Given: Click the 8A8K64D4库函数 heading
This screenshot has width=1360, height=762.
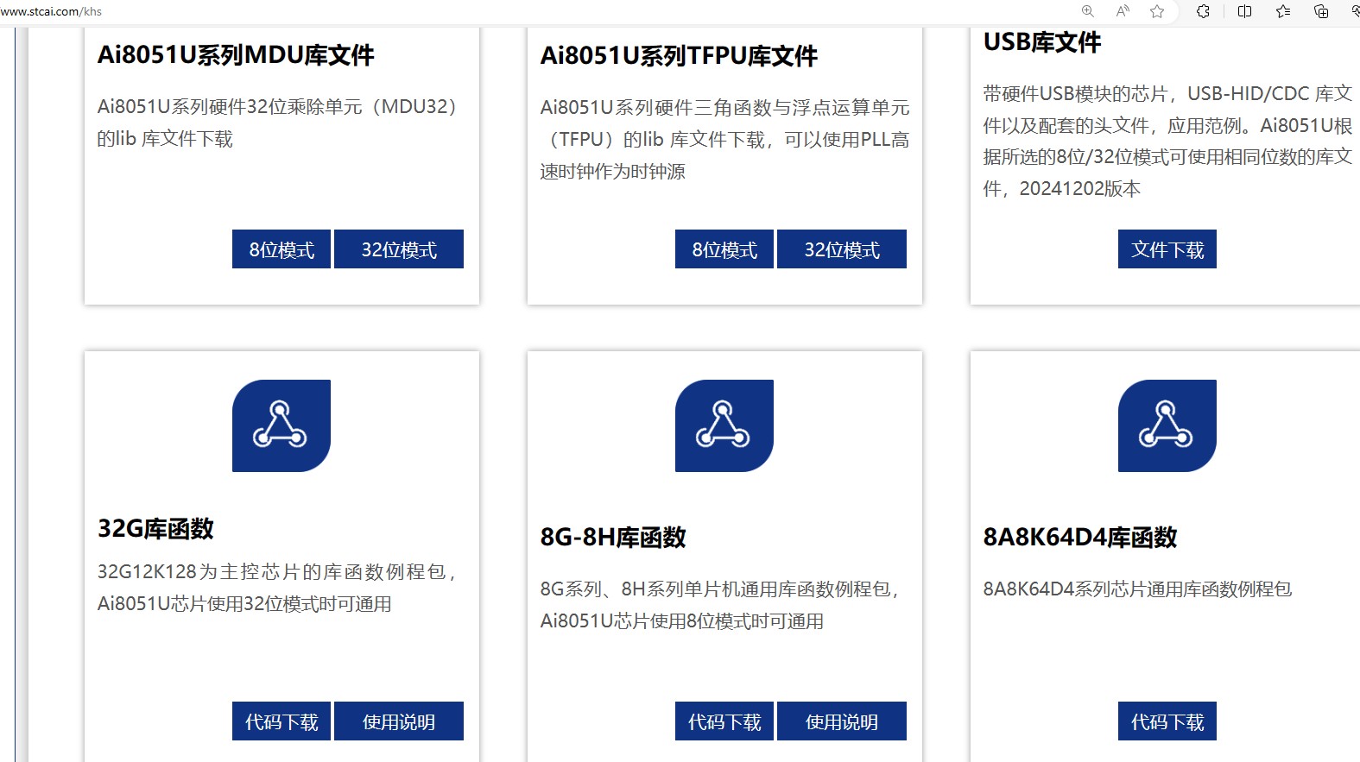Looking at the screenshot, I should click(1080, 537).
